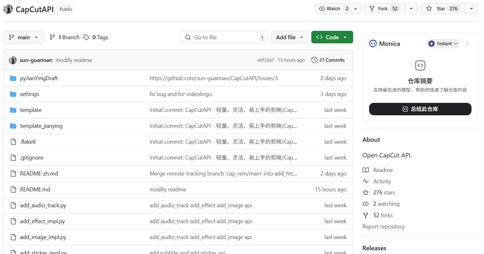Open the Releases section heading
This screenshot has height=254, width=484.
(x=374, y=248)
